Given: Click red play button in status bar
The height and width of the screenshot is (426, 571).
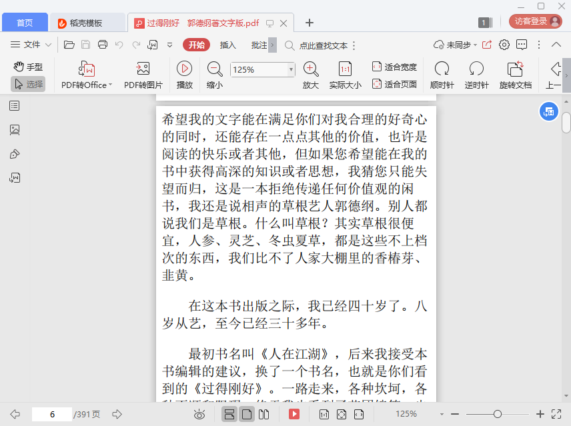Looking at the screenshot, I should [x=294, y=414].
